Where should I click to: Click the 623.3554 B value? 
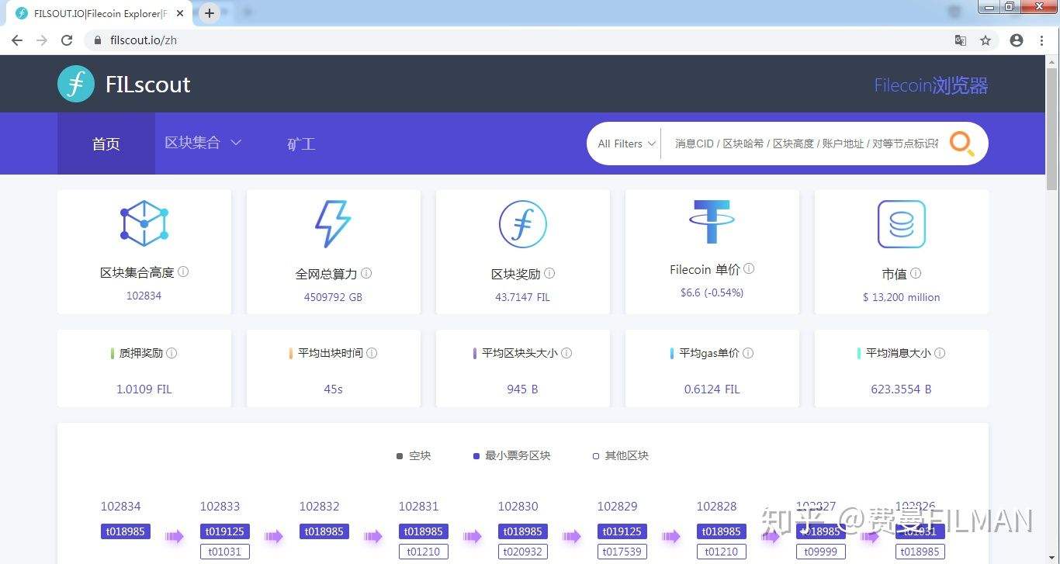(901, 389)
